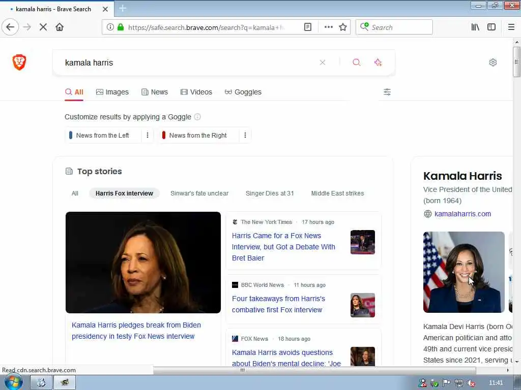Switch to the News tab

(155, 92)
